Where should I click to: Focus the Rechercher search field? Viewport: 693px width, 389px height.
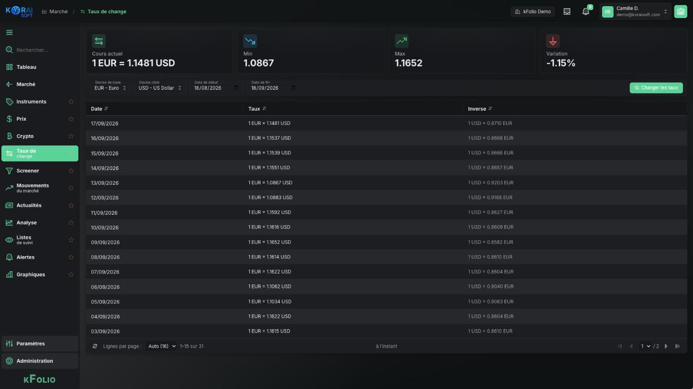40,50
